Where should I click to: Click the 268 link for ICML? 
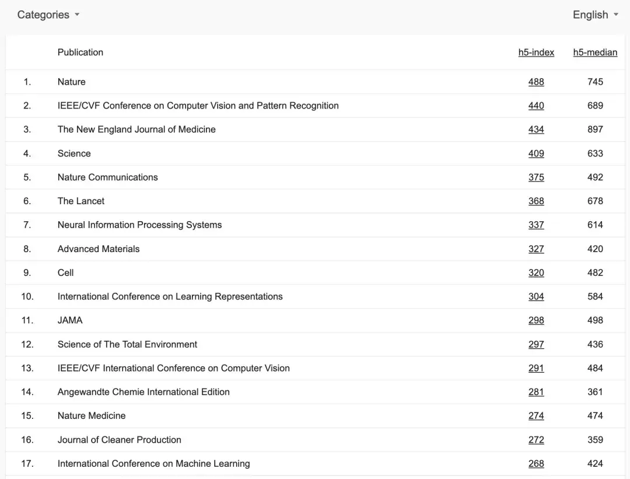[x=536, y=463]
